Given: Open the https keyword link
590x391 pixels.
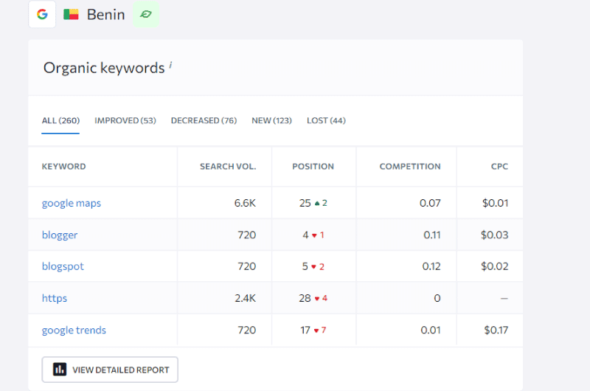Looking at the screenshot, I should point(54,298).
